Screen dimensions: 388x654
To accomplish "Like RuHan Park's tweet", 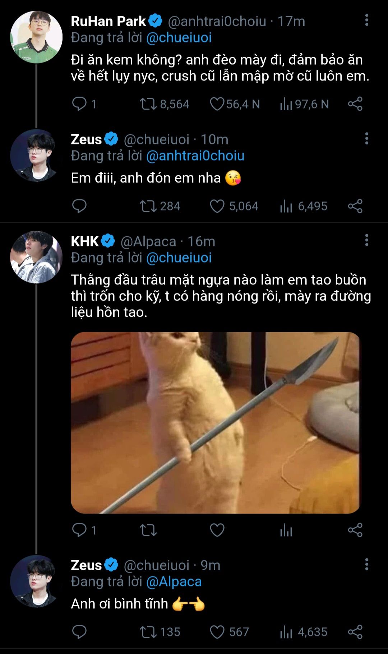I will click(217, 104).
